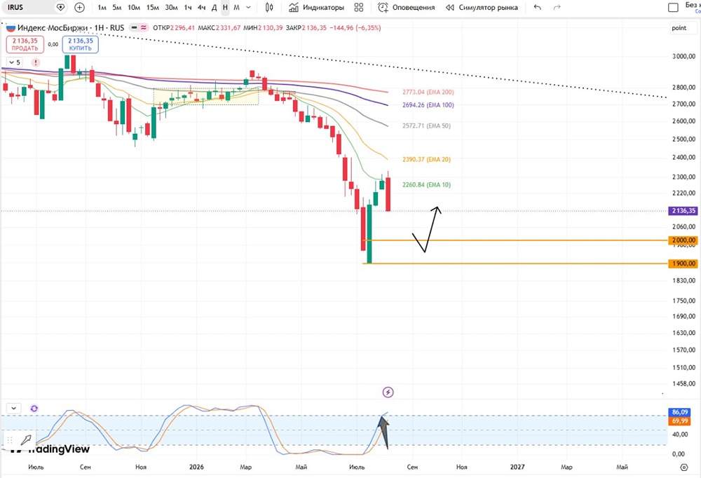The height and width of the screenshot is (478, 701).
Task: Toggle the dash status icon in the legend
Action: 134,28
